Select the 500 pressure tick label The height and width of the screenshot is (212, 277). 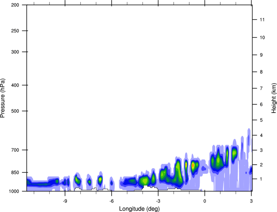[15, 111]
